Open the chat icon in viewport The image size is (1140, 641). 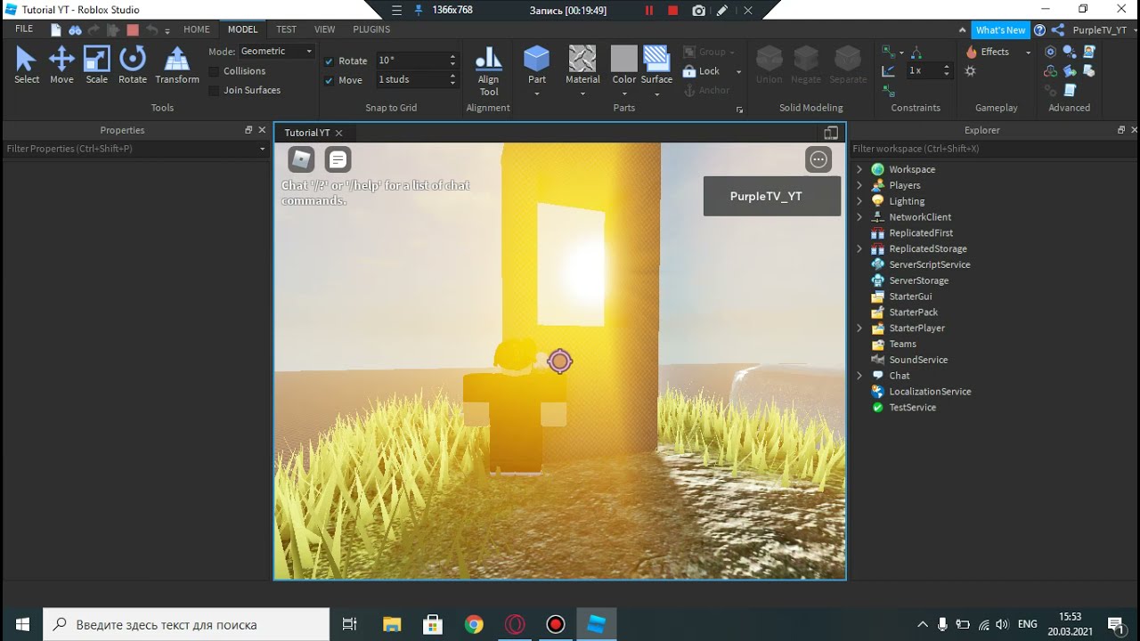[338, 159]
